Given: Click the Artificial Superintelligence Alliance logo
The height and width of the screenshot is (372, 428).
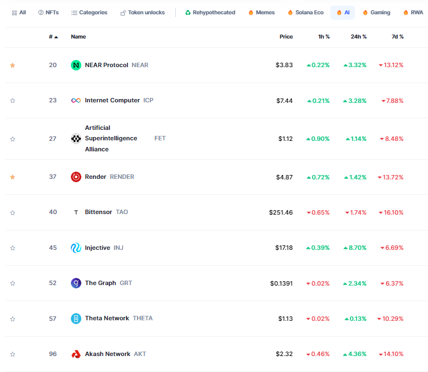Looking at the screenshot, I should 76,139.
